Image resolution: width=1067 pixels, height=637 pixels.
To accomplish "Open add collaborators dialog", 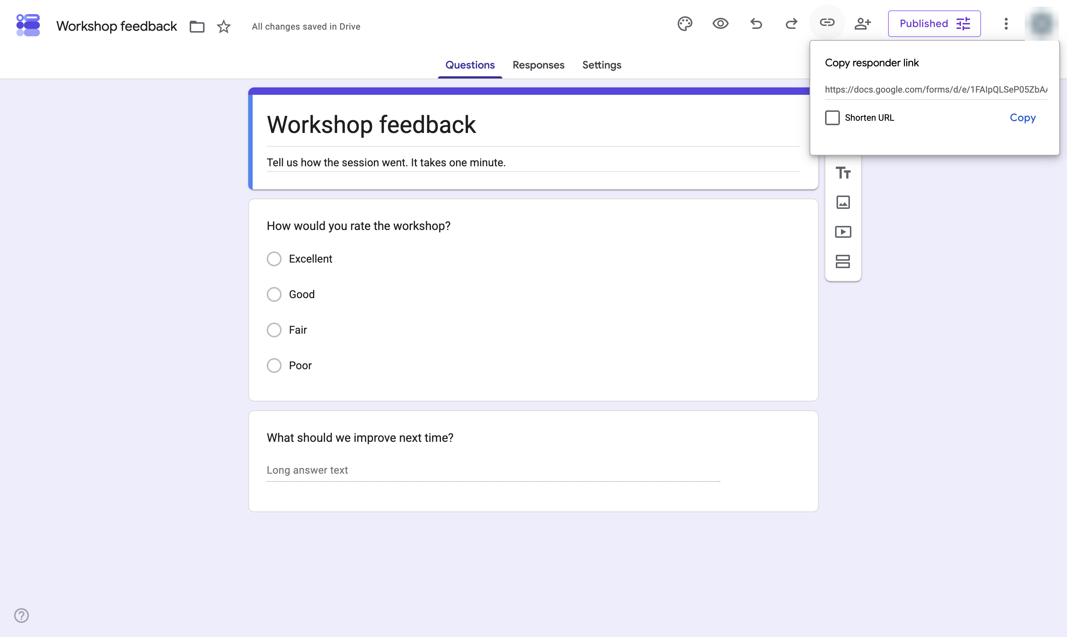I will coord(862,24).
